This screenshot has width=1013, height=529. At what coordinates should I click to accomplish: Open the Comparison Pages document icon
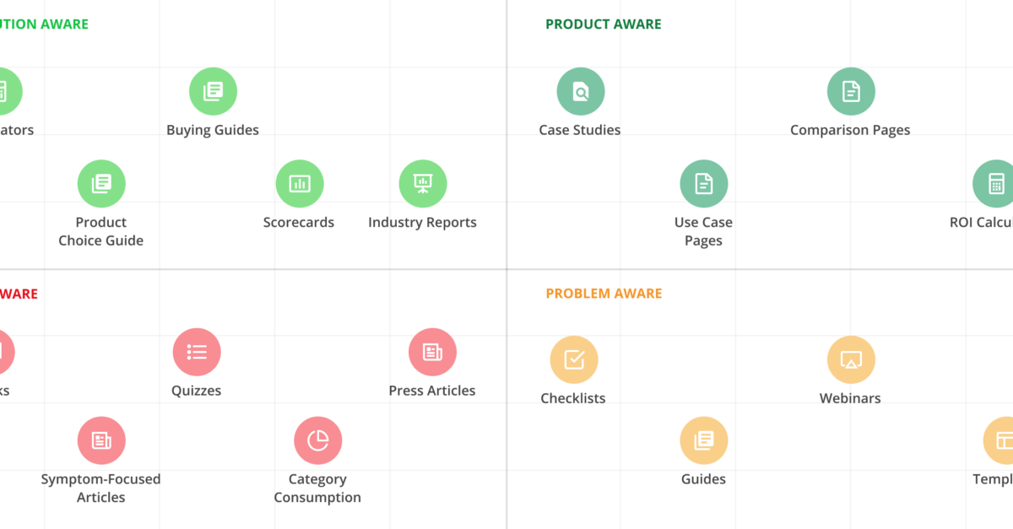coord(851,91)
